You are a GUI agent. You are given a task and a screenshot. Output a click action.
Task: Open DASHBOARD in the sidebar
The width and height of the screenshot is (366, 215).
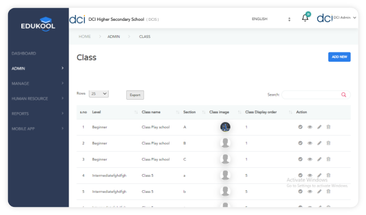click(24, 54)
